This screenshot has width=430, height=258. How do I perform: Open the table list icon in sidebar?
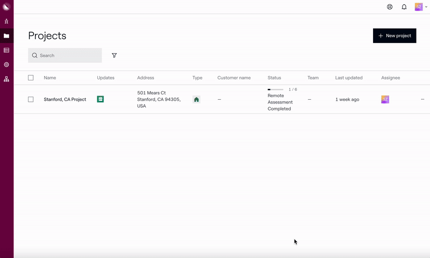coord(6,50)
